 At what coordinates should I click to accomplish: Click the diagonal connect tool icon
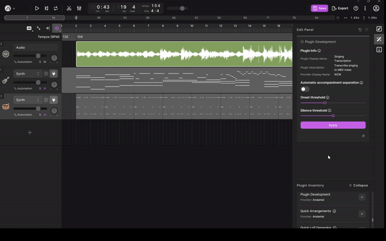(x=39, y=28)
